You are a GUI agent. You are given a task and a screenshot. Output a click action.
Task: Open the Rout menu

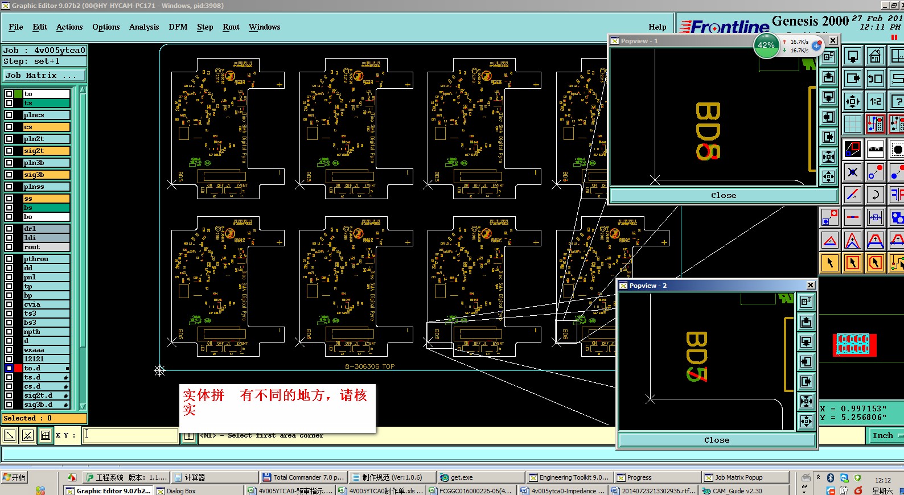tap(231, 27)
